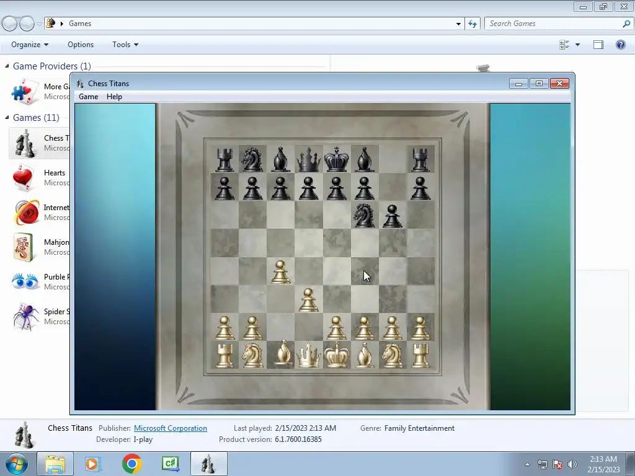The width and height of the screenshot is (635, 476).
Task: Click the change your view icon
Action: 564,45
